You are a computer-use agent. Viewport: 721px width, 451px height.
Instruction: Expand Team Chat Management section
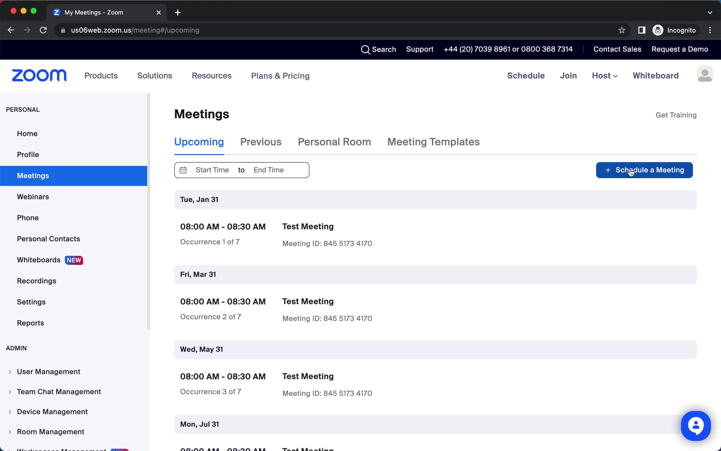pos(10,392)
